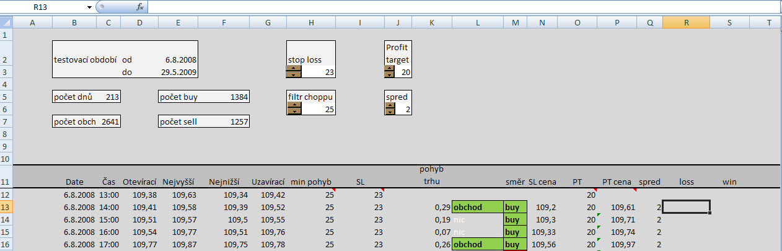Increase Profit target with spinner up arrow
This screenshot has width=782, height=251.
tap(389, 68)
